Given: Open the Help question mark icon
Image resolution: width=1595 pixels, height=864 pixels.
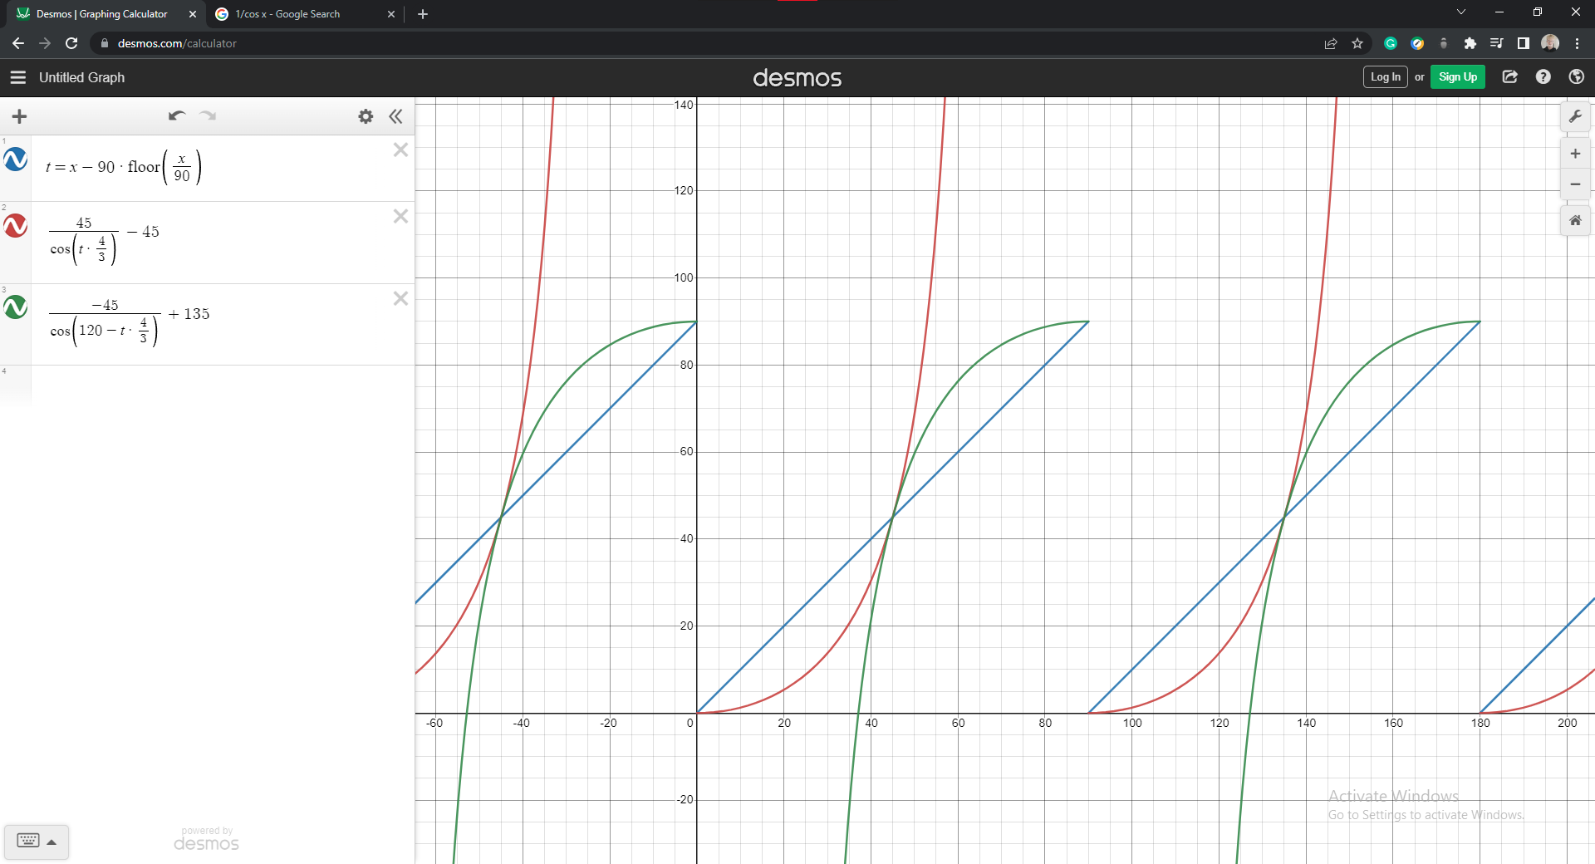Looking at the screenshot, I should coord(1543,77).
